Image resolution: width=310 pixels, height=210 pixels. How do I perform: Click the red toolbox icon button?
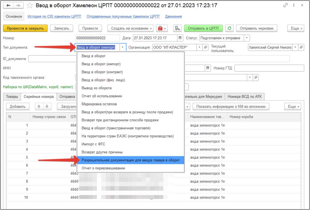tap(162, 28)
